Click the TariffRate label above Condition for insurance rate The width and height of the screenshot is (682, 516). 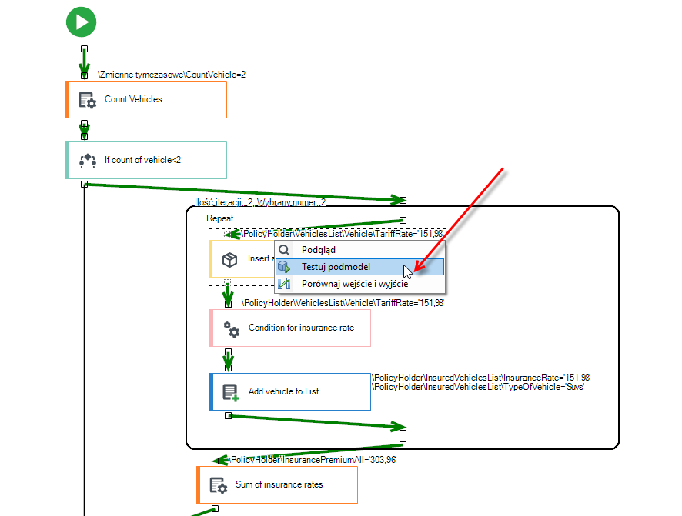[x=343, y=303]
